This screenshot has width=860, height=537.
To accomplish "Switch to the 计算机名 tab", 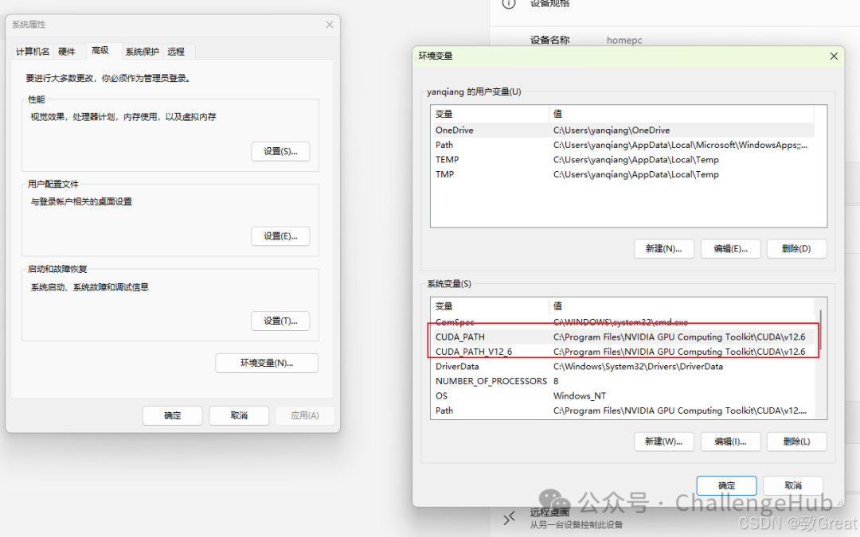I will pyautogui.click(x=33, y=52).
